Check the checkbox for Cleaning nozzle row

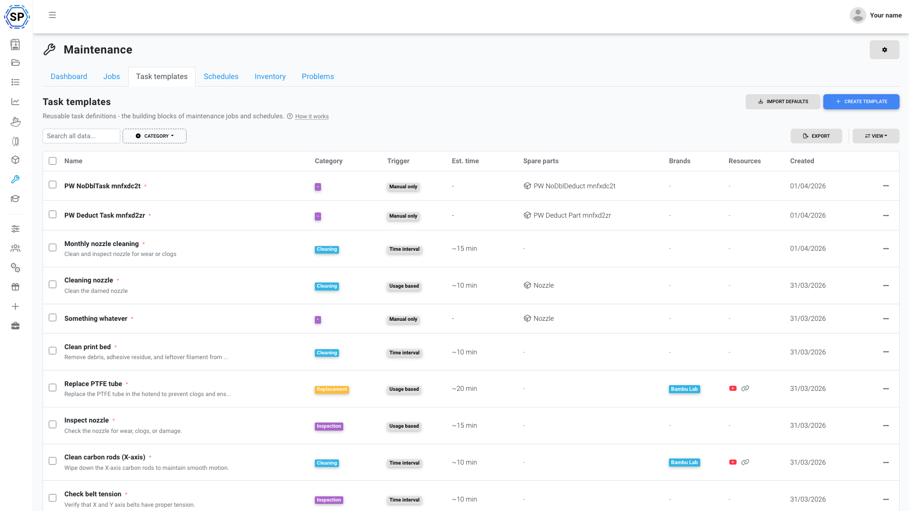pos(52,284)
